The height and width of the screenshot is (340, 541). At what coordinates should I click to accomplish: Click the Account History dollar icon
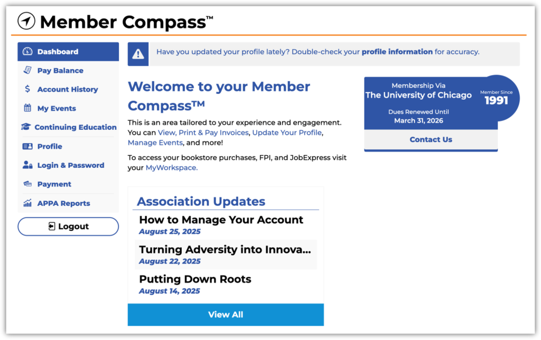click(x=27, y=89)
